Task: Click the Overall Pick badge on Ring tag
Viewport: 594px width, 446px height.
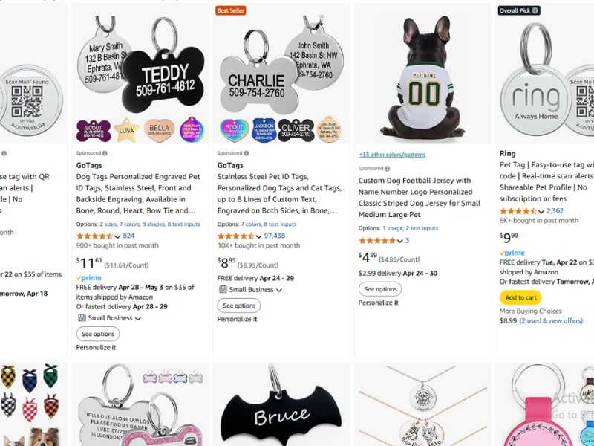Action: pos(519,11)
